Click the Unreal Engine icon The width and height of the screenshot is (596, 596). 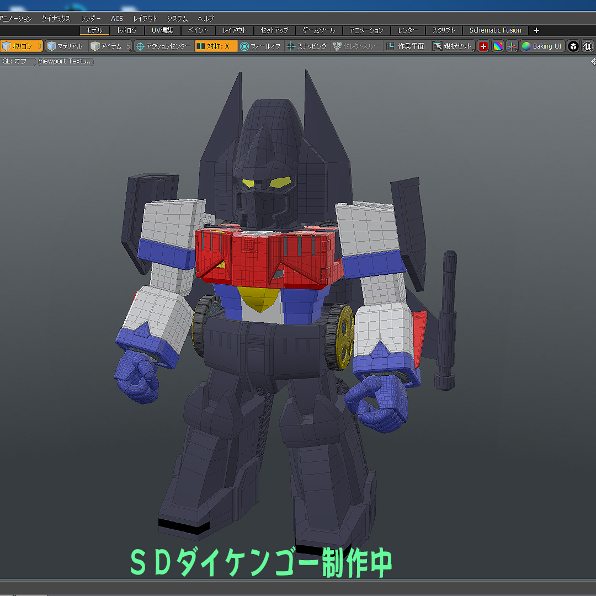tap(588, 46)
